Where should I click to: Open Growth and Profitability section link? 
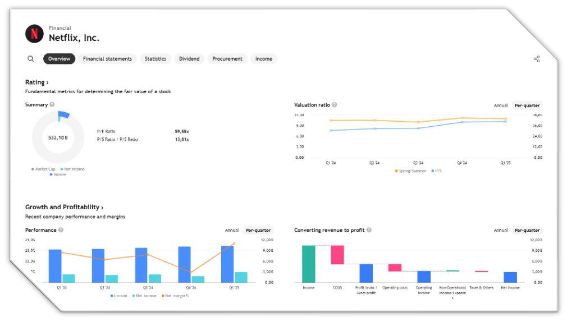click(x=65, y=207)
